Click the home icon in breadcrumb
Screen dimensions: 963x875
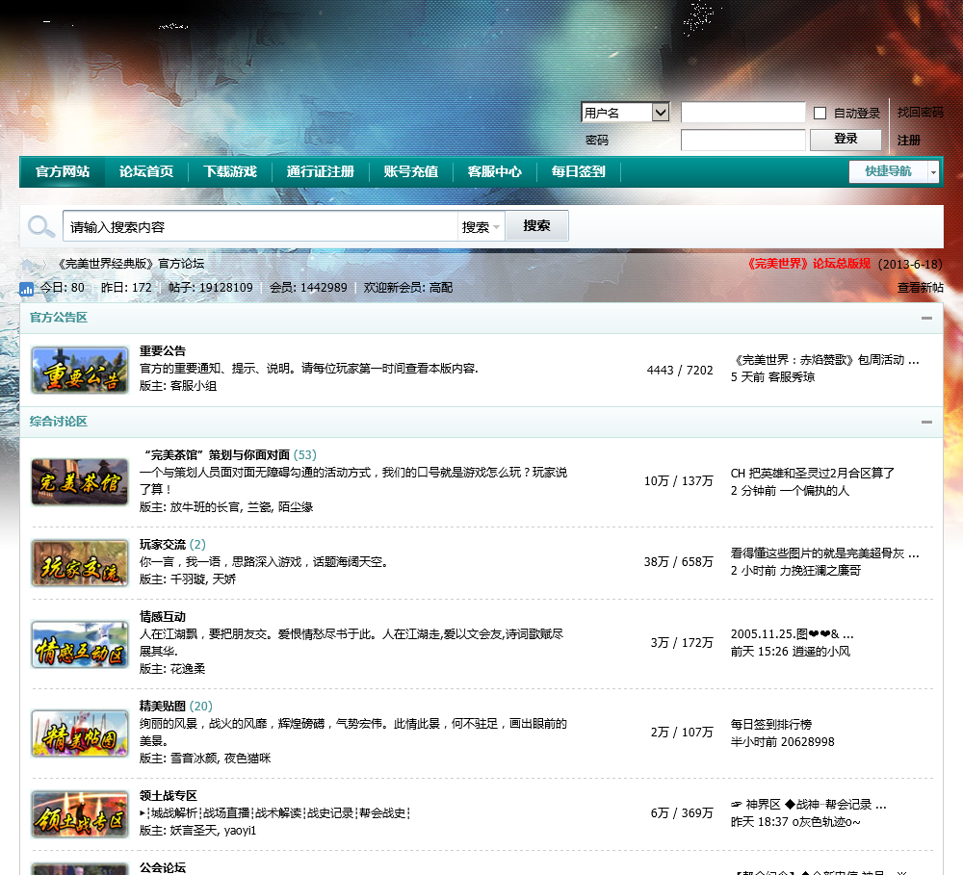pyautogui.click(x=28, y=265)
